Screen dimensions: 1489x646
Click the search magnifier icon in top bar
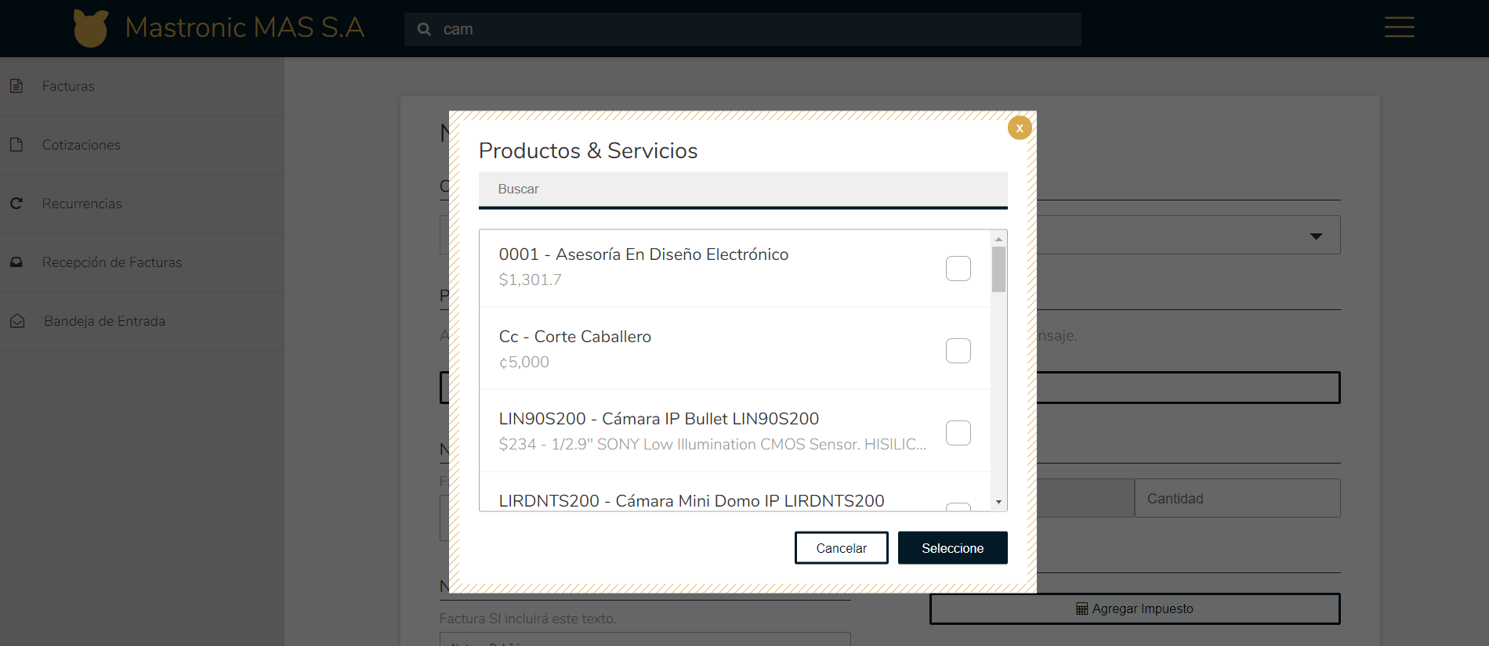424,29
